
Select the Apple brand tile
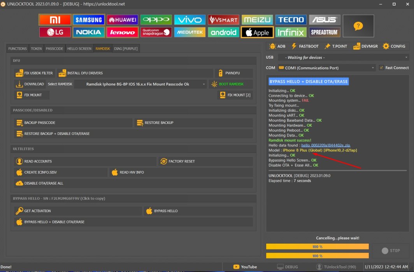[257, 32]
